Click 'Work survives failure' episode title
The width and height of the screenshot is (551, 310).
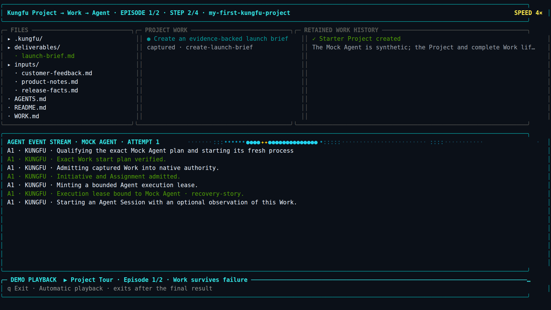tap(210, 280)
